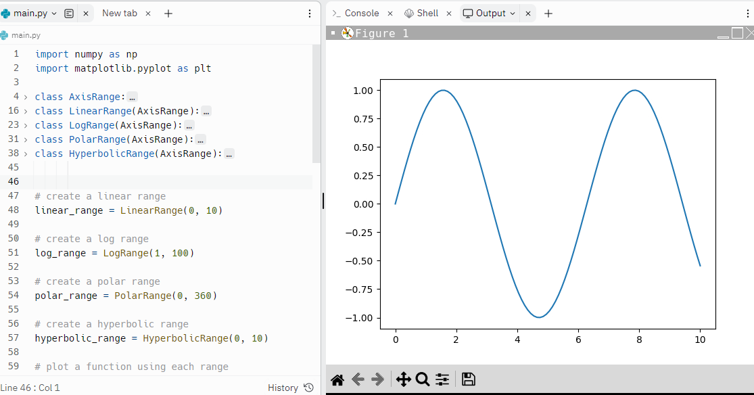Select the Zoom-to-rectangle magnifier tool
Image resolution: width=754 pixels, height=395 pixels.
click(x=423, y=379)
